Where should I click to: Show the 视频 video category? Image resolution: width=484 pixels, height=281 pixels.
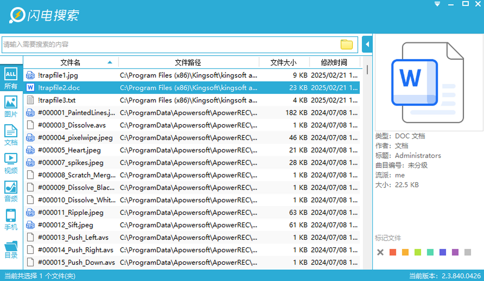[x=11, y=162]
